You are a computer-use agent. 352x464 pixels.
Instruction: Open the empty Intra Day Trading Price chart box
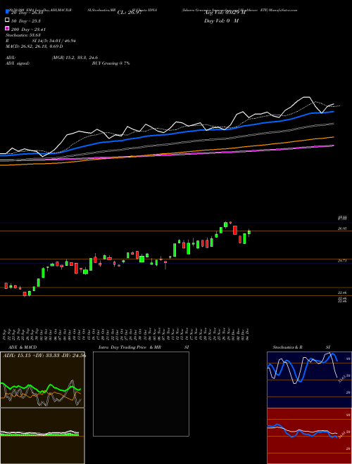pyautogui.click(x=141, y=394)
